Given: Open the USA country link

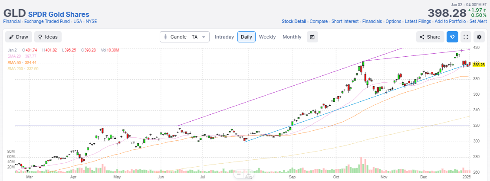Looking at the screenshot, I should coord(78,22).
